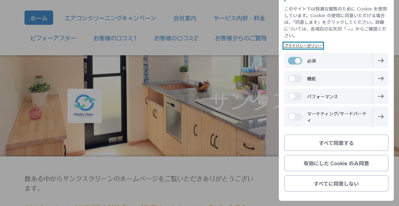The height and width of the screenshot is (206, 399).
Task: Enable the 機能 cookie switch
Action: [x=295, y=79]
